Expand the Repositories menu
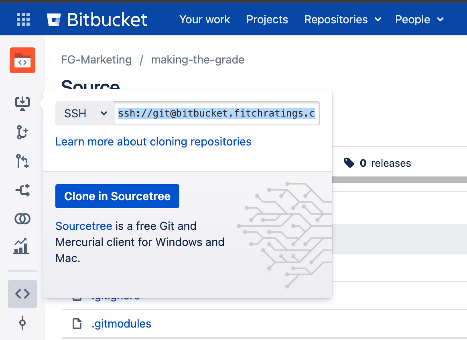This screenshot has width=467, height=340. (343, 20)
